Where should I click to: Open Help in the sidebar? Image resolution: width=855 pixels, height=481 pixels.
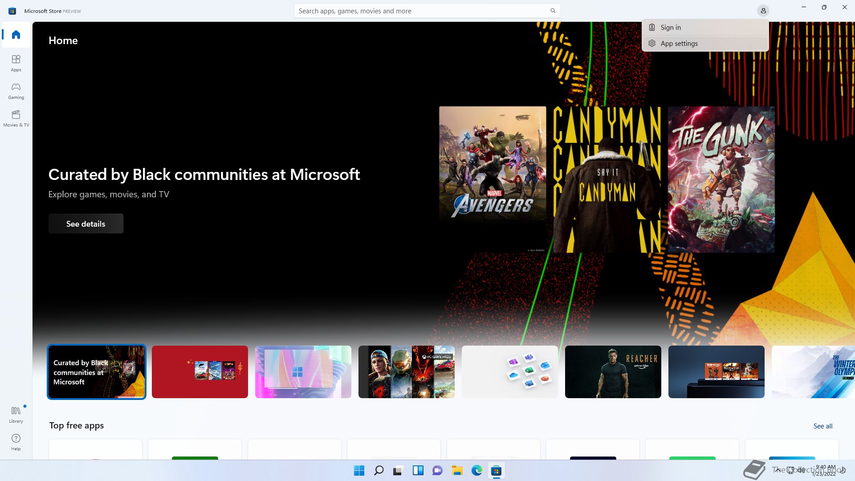click(16, 442)
